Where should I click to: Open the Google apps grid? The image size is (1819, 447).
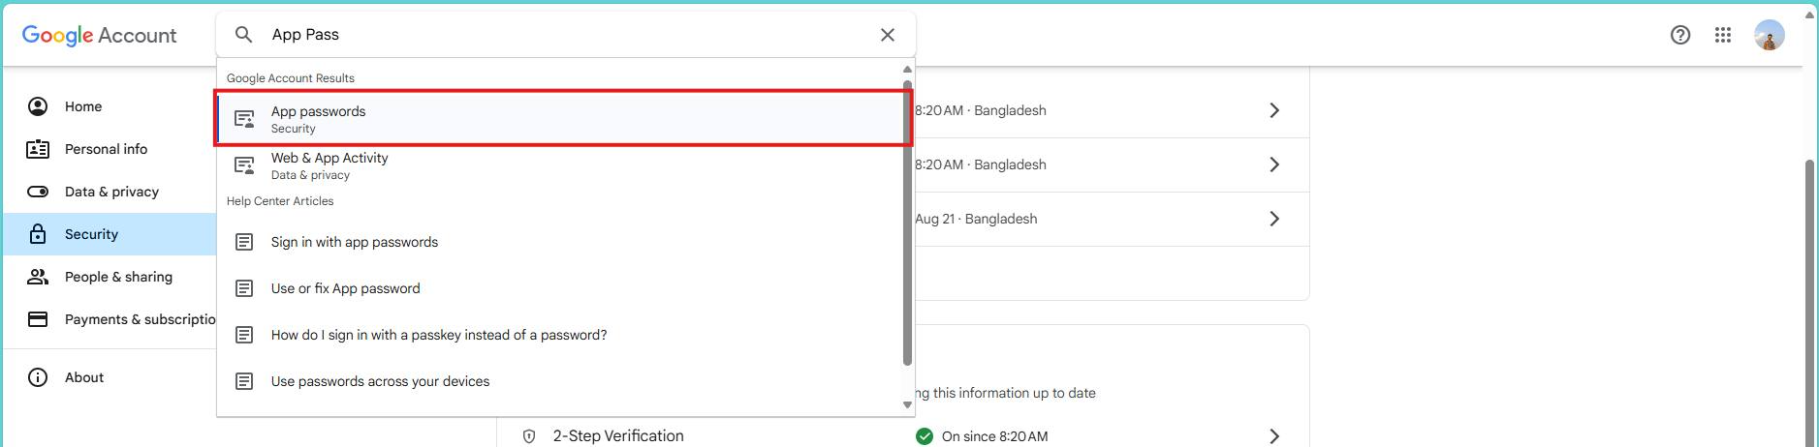1723,35
